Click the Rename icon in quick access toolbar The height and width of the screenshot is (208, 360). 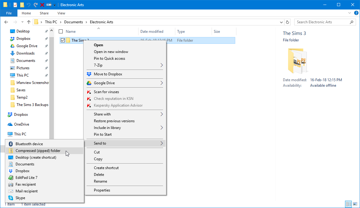(49, 5)
